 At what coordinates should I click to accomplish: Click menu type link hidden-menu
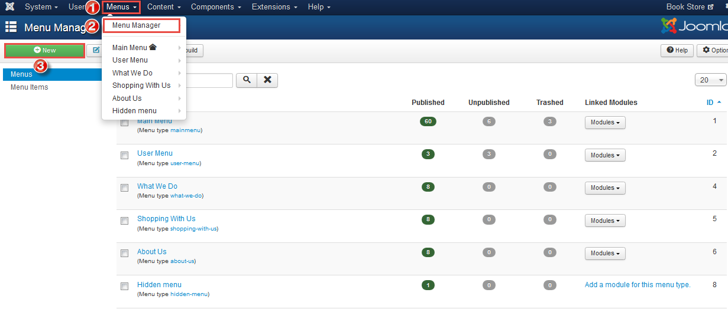point(189,294)
